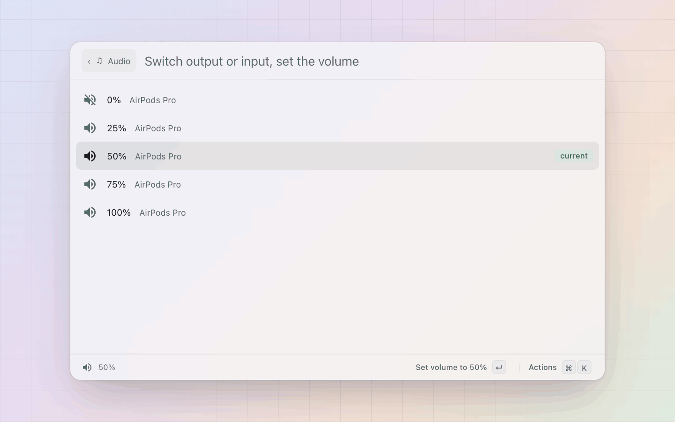Select the 50% volume option
675x422 pixels.
click(337, 156)
